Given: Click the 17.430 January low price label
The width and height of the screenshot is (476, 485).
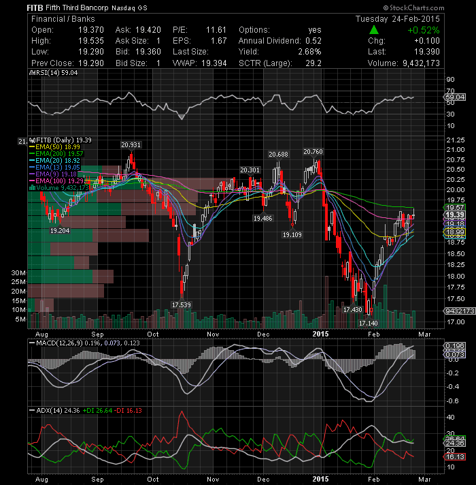Looking at the screenshot, I should tap(353, 310).
